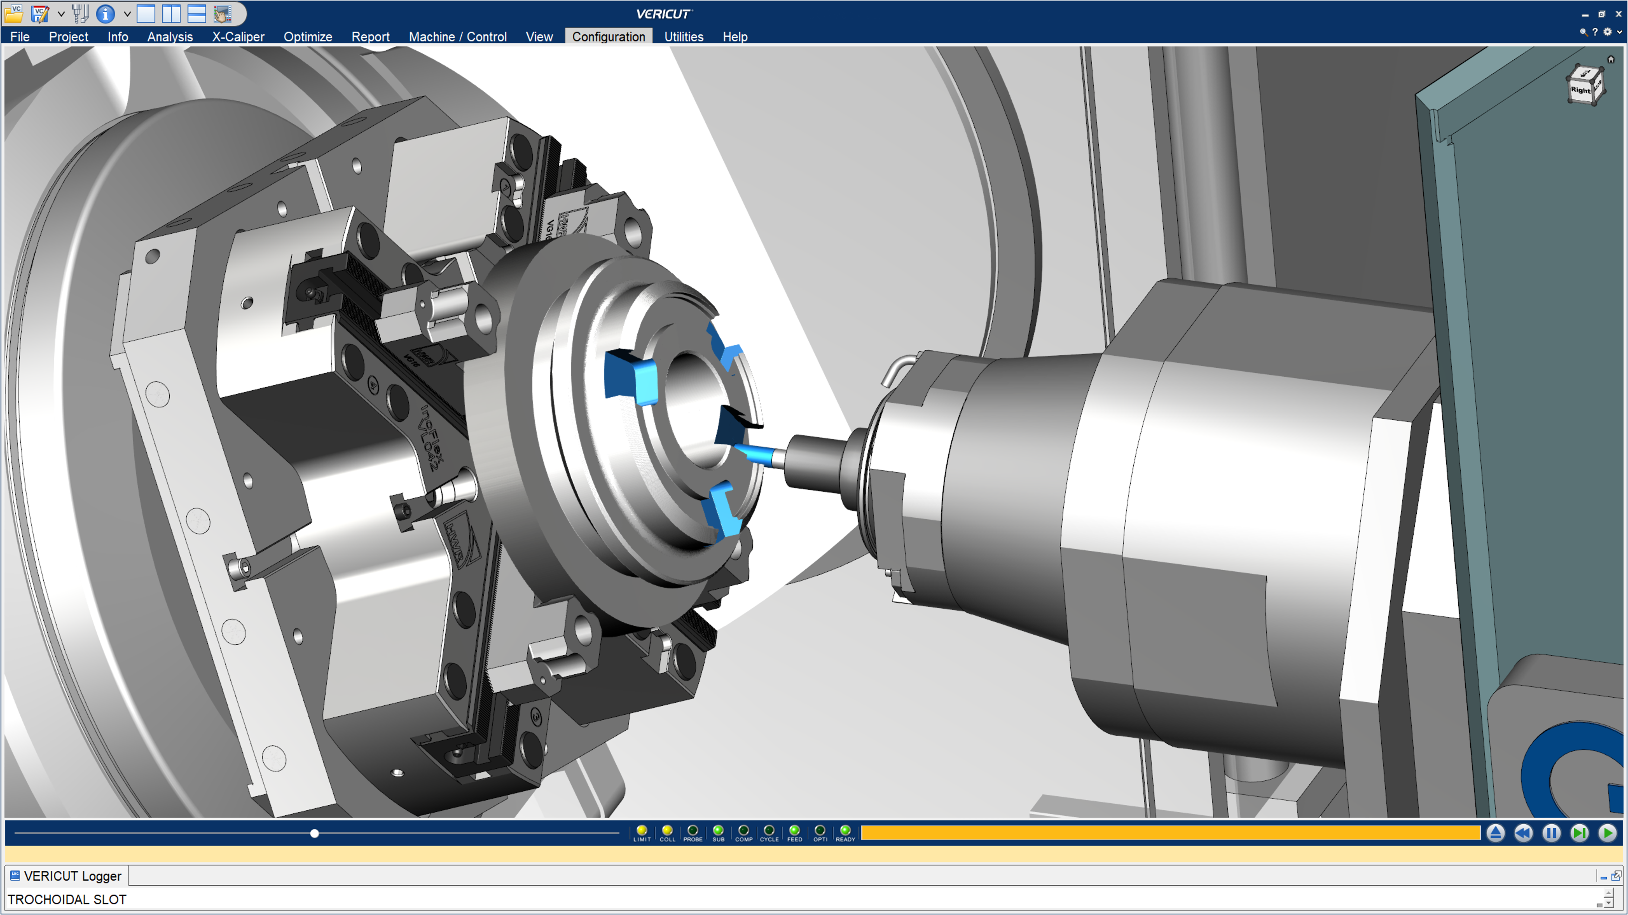Viewport: 1628px width, 915px height.
Task: Select two-views stacked layout icon
Action: coord(196,13)
